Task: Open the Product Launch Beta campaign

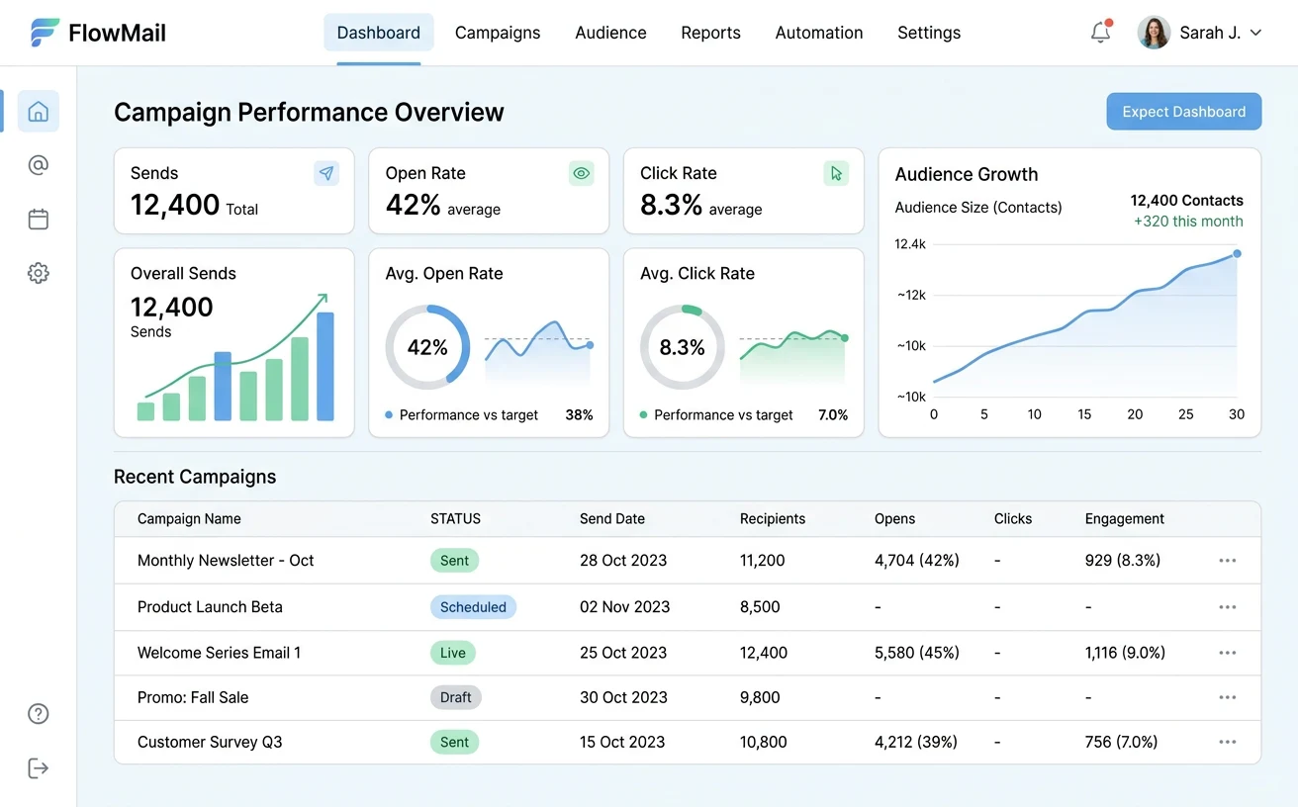Action: click(x=210, y=607)
